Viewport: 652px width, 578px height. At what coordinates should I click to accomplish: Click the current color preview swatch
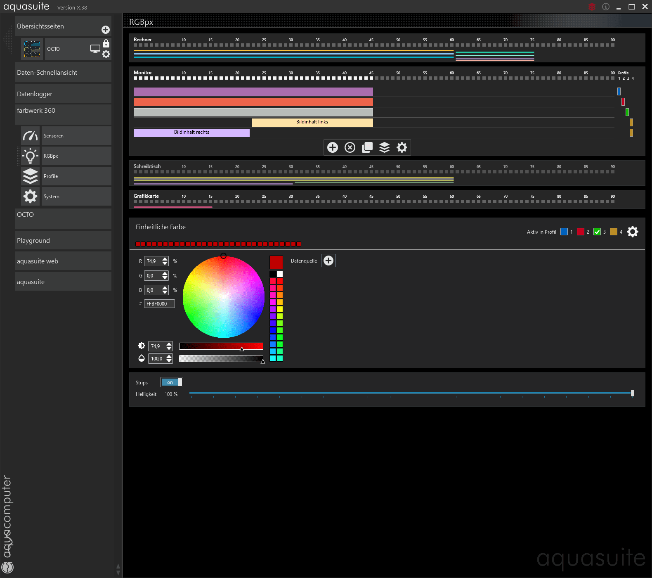(x=276, y=262)
